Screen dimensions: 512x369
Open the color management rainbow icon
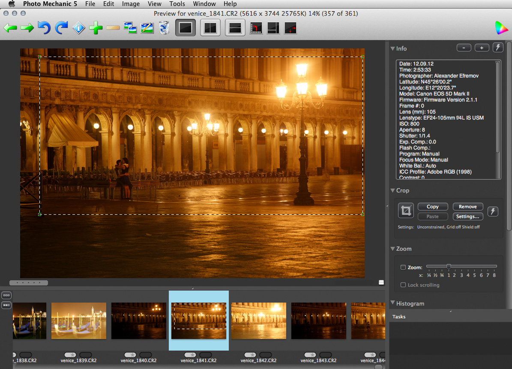point(501,28)
